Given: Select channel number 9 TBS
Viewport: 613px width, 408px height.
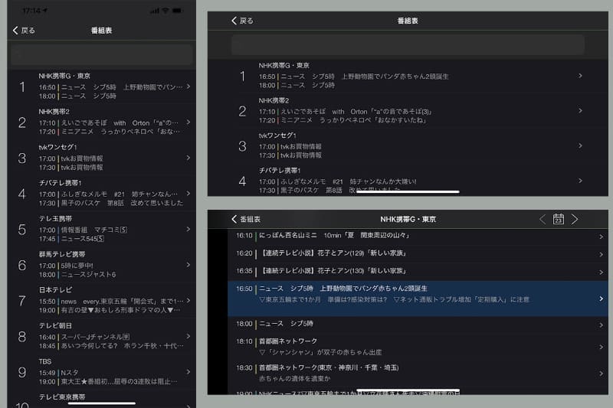Looking at the screenshot, I should click(22, 373).
